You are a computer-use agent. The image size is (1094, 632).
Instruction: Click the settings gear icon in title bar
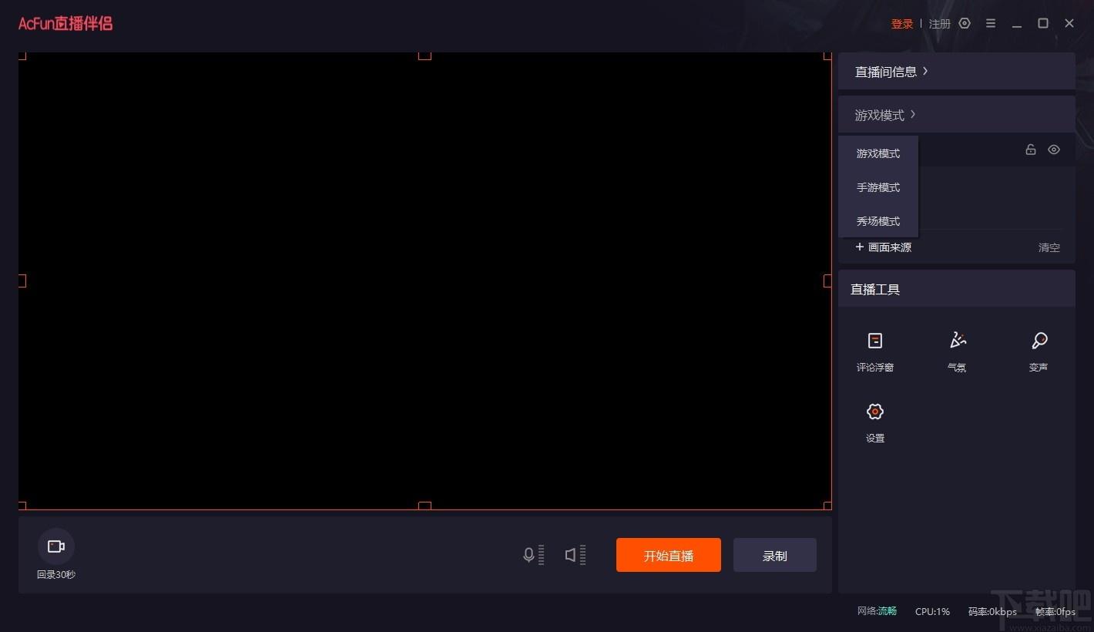[x=965, y=23]
